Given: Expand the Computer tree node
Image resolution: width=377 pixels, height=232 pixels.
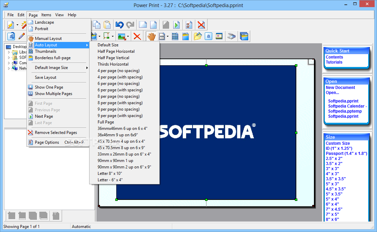Looking at the screenshot, I should (9, 63).
